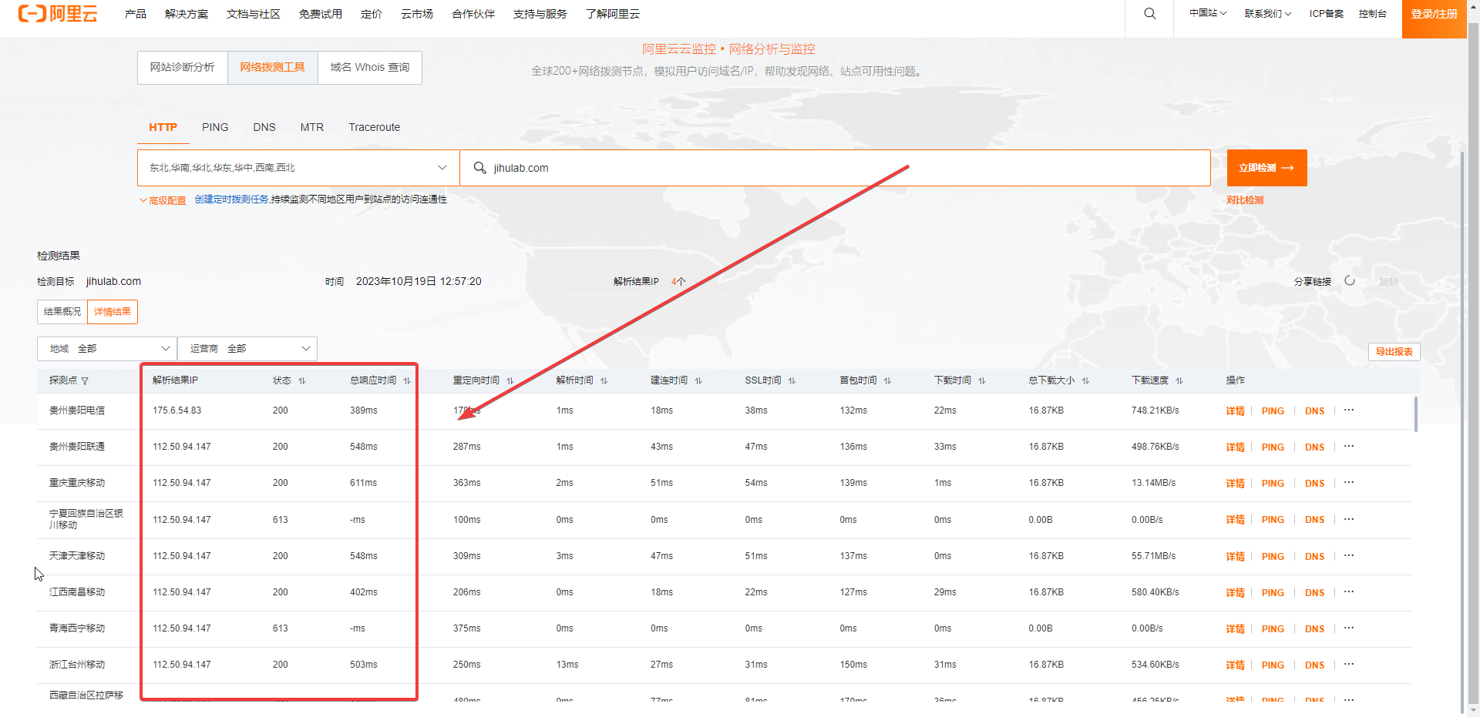Sort by 下载速度 column sort icon
Image resolution: width=1480 pixels, height=717 pixels.
(x=1180, y=381)
